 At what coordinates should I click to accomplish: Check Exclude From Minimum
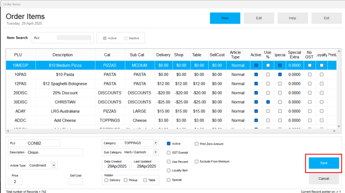[x=197, y=161]
